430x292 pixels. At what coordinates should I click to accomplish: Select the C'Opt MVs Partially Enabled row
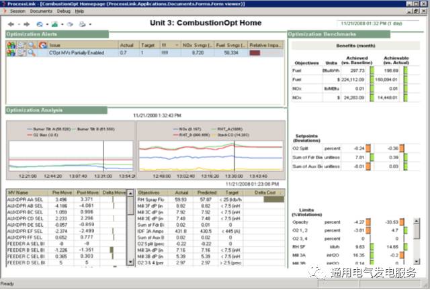145,53
